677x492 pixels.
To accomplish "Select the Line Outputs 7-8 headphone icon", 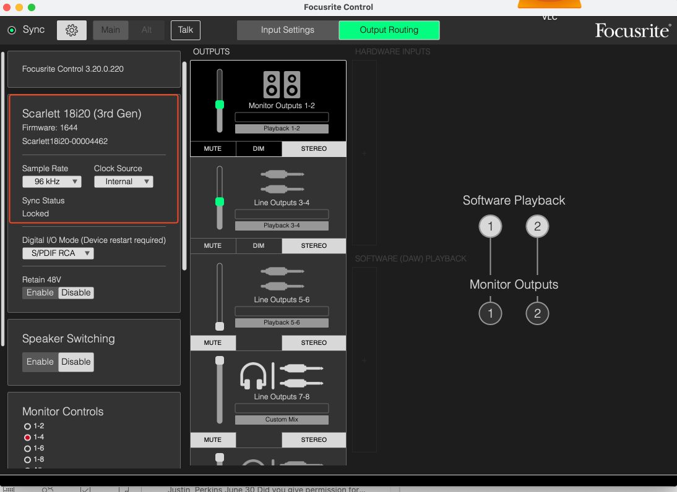I will (254, 376).
